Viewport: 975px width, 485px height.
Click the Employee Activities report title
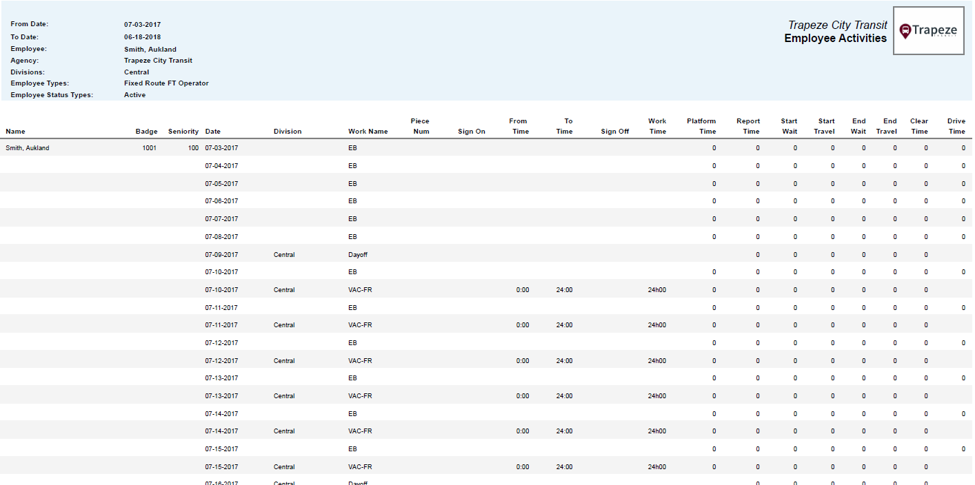point(834,38)
